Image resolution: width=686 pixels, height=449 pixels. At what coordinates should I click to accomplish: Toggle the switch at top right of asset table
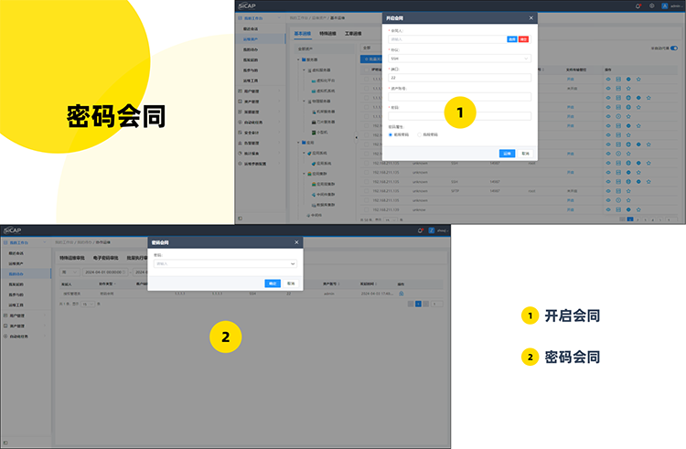[674, 48]
